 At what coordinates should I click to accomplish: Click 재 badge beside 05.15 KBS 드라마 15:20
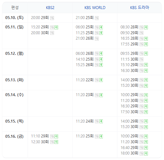(146, 127)
